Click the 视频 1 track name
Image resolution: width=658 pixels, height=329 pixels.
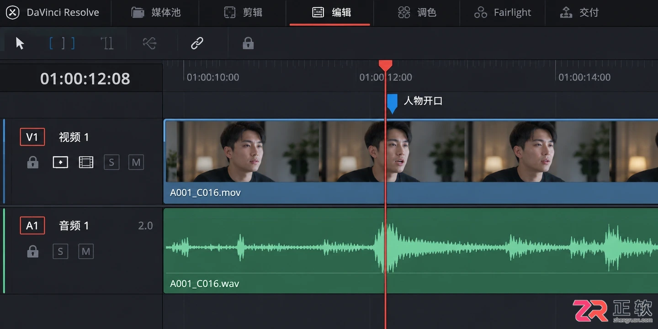click(x=74, y=137)
